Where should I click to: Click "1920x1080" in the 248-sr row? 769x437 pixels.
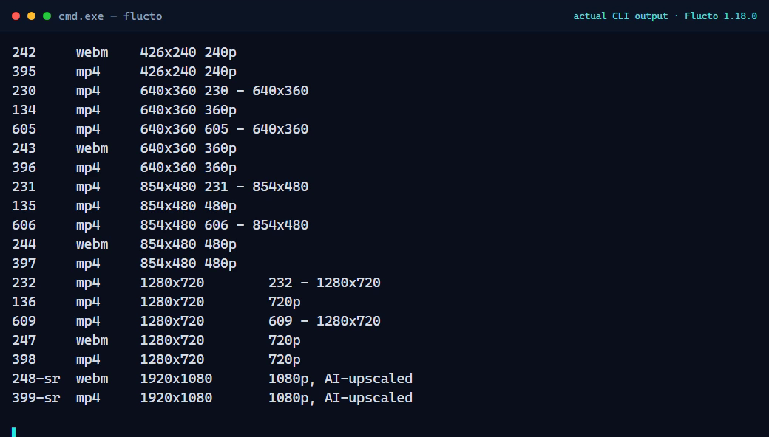coord(176,379)
